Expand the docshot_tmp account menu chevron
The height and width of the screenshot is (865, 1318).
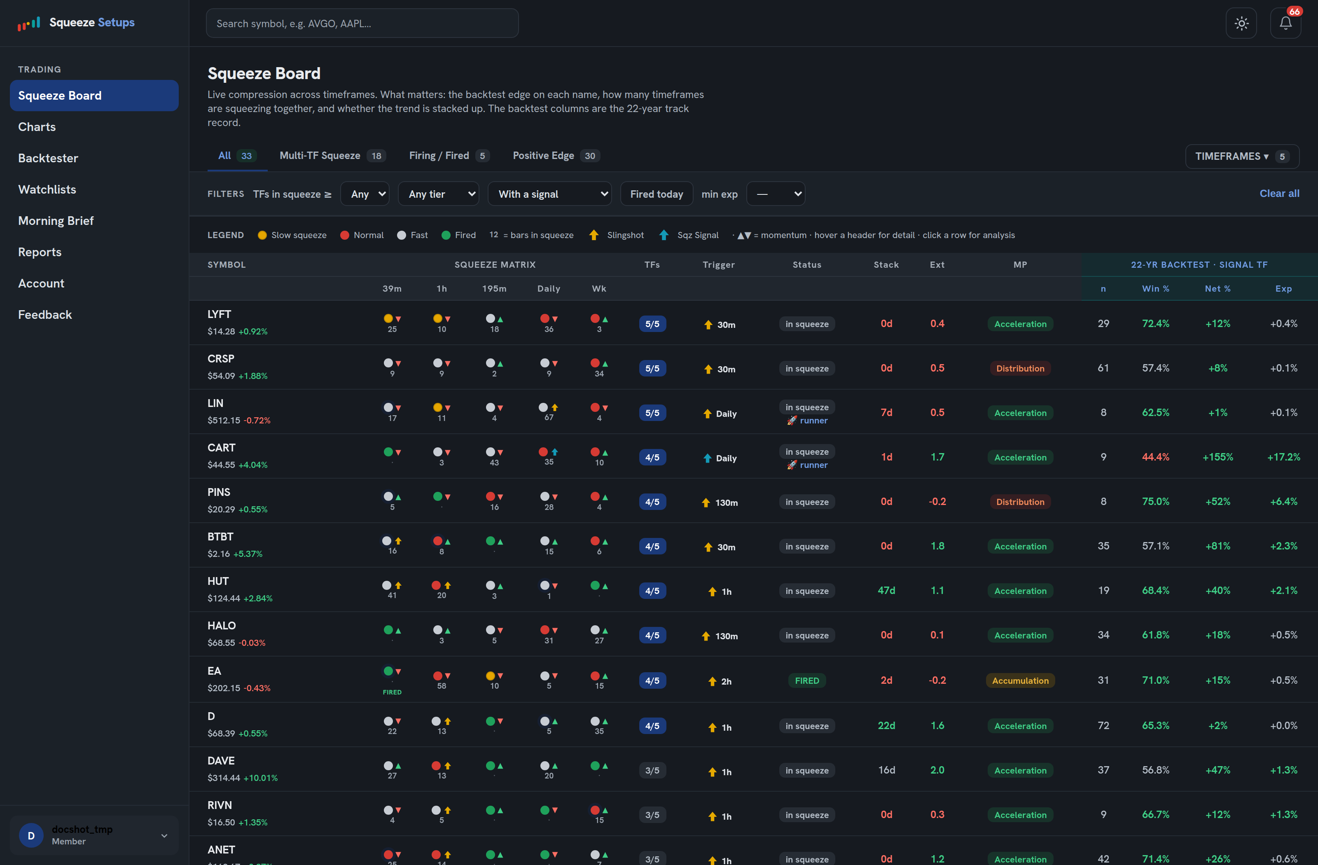164,836
